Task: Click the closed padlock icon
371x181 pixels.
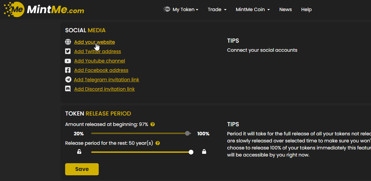Action: point(204,152)
